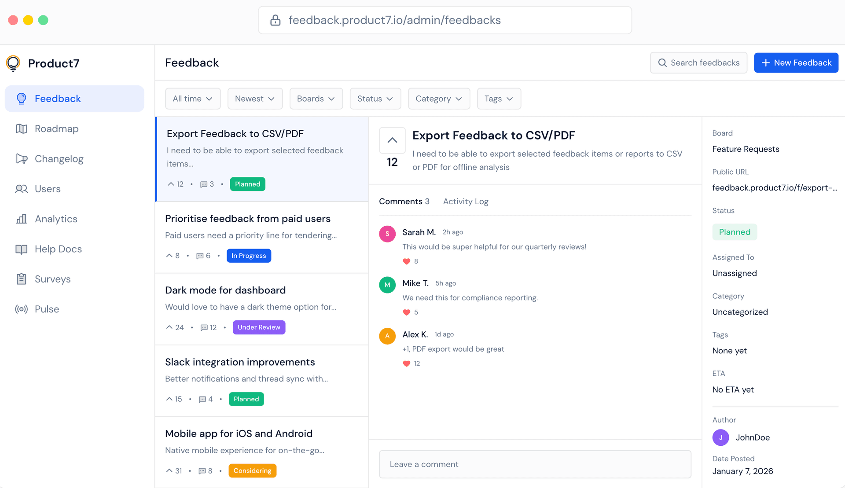
Task: Click the New Feedback button
Action: pyautogui.click(x=796, y=62)
